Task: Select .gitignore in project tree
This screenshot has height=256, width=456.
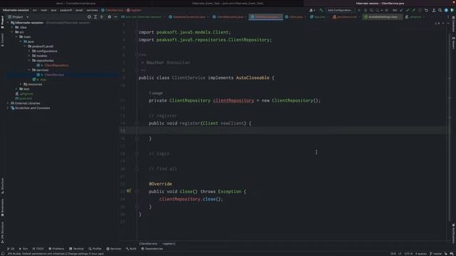Action: [26, 94]
